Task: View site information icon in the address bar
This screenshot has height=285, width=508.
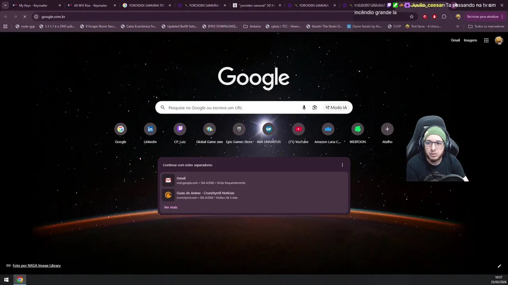Action: (36, 17)
